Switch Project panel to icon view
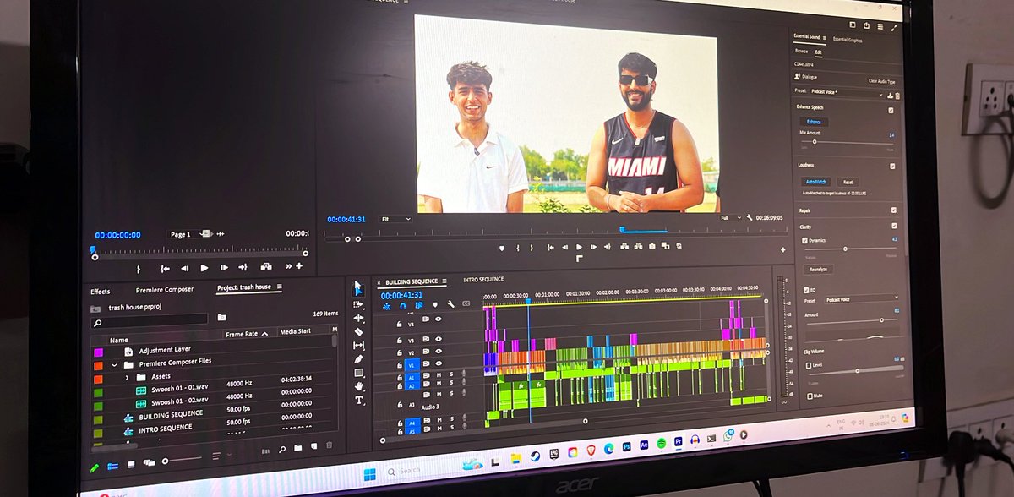Image resolution: width=1014 pixels, height=497 pixels. pos(131,464)
